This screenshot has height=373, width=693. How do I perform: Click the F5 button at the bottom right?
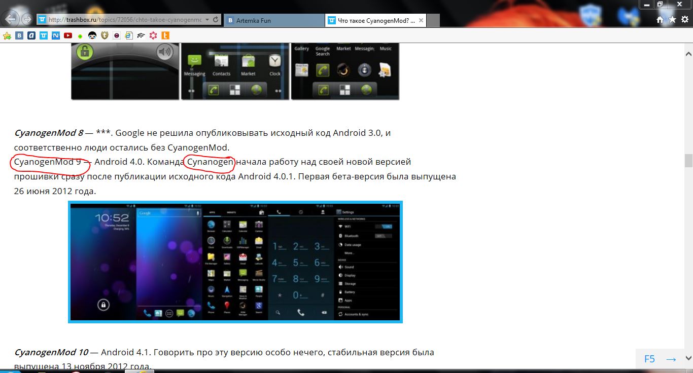click(649, 359)
